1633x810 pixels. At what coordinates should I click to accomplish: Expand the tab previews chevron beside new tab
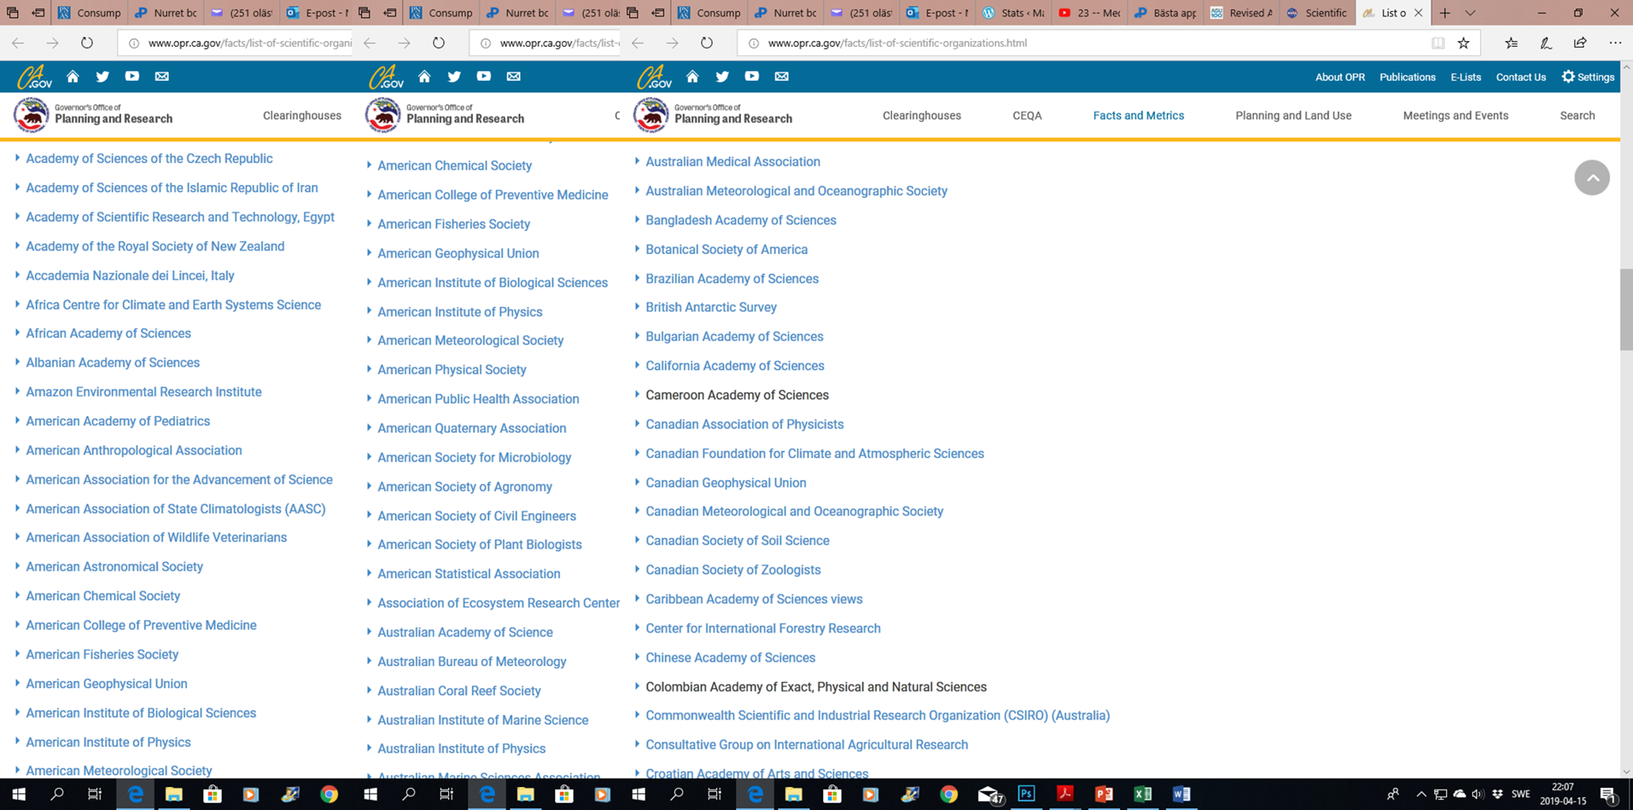1470,13
